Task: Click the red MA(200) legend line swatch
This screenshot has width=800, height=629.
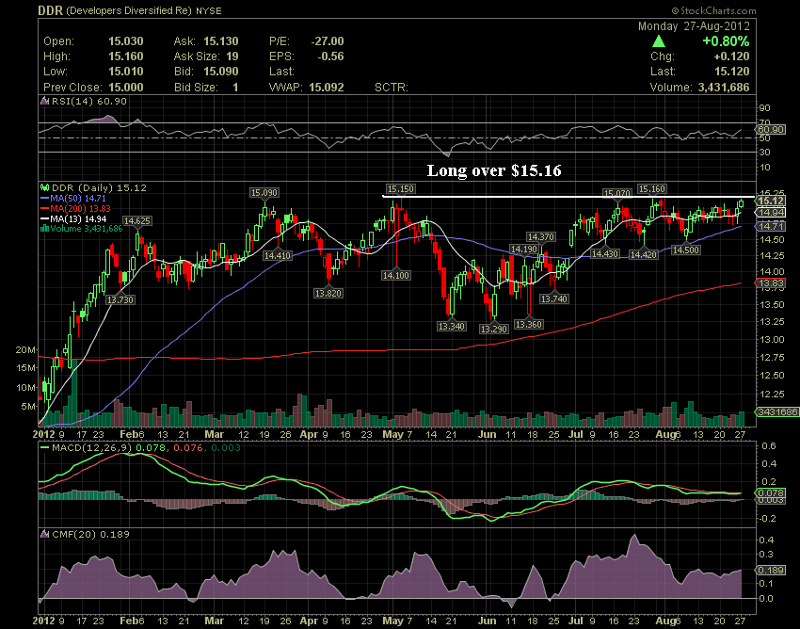Action: [45, 208]
